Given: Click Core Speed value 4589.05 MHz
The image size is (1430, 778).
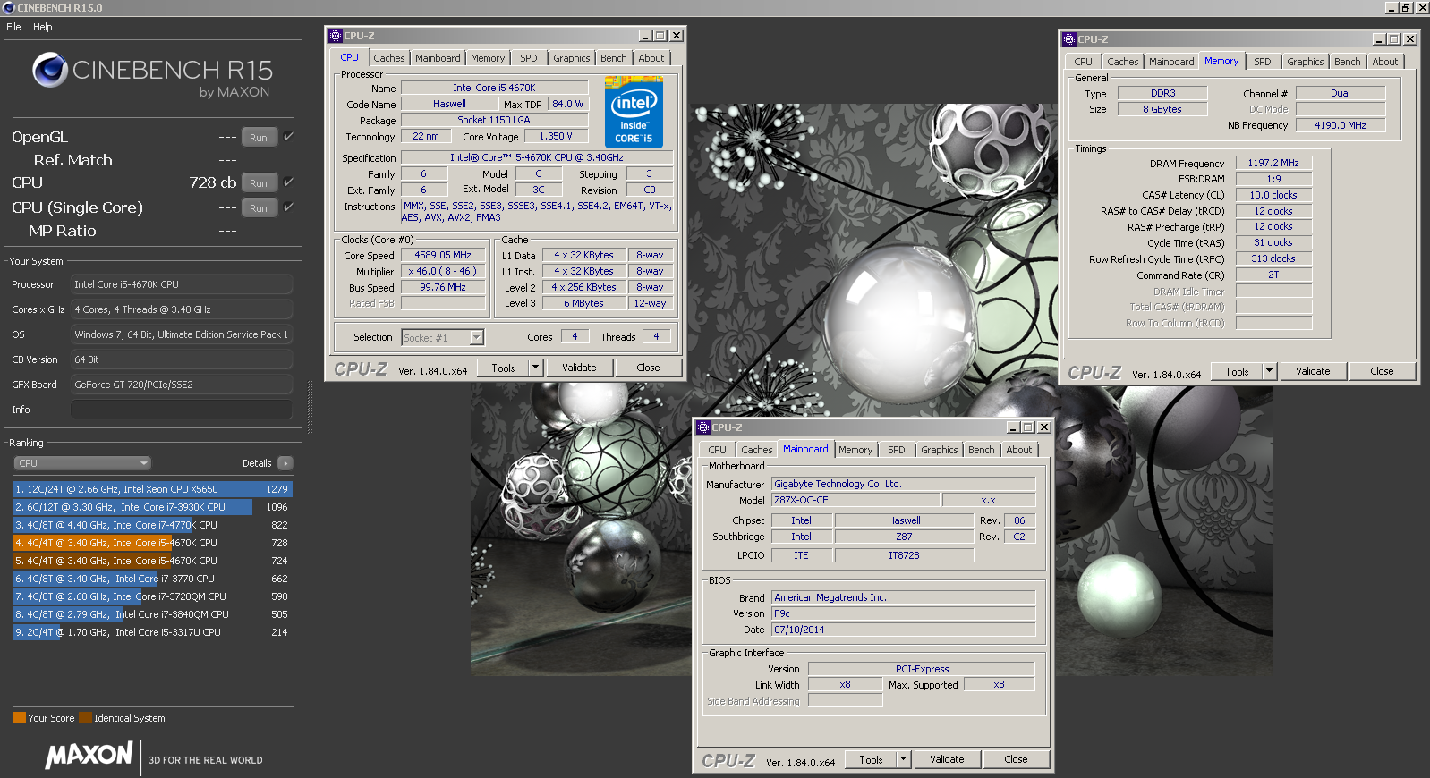Looking at the screenshot, I should [x=443, y=255].
